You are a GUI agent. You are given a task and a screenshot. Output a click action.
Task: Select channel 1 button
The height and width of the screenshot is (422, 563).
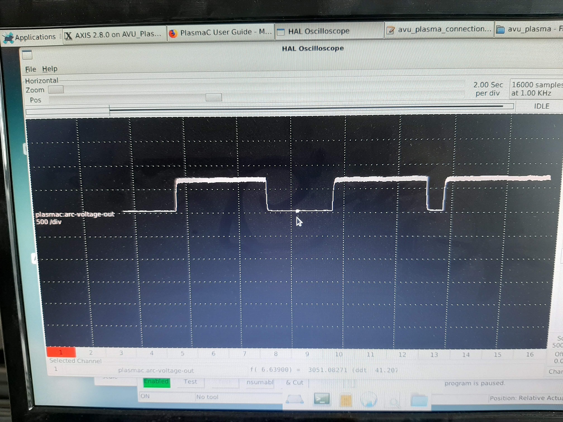tap(61, 352)
